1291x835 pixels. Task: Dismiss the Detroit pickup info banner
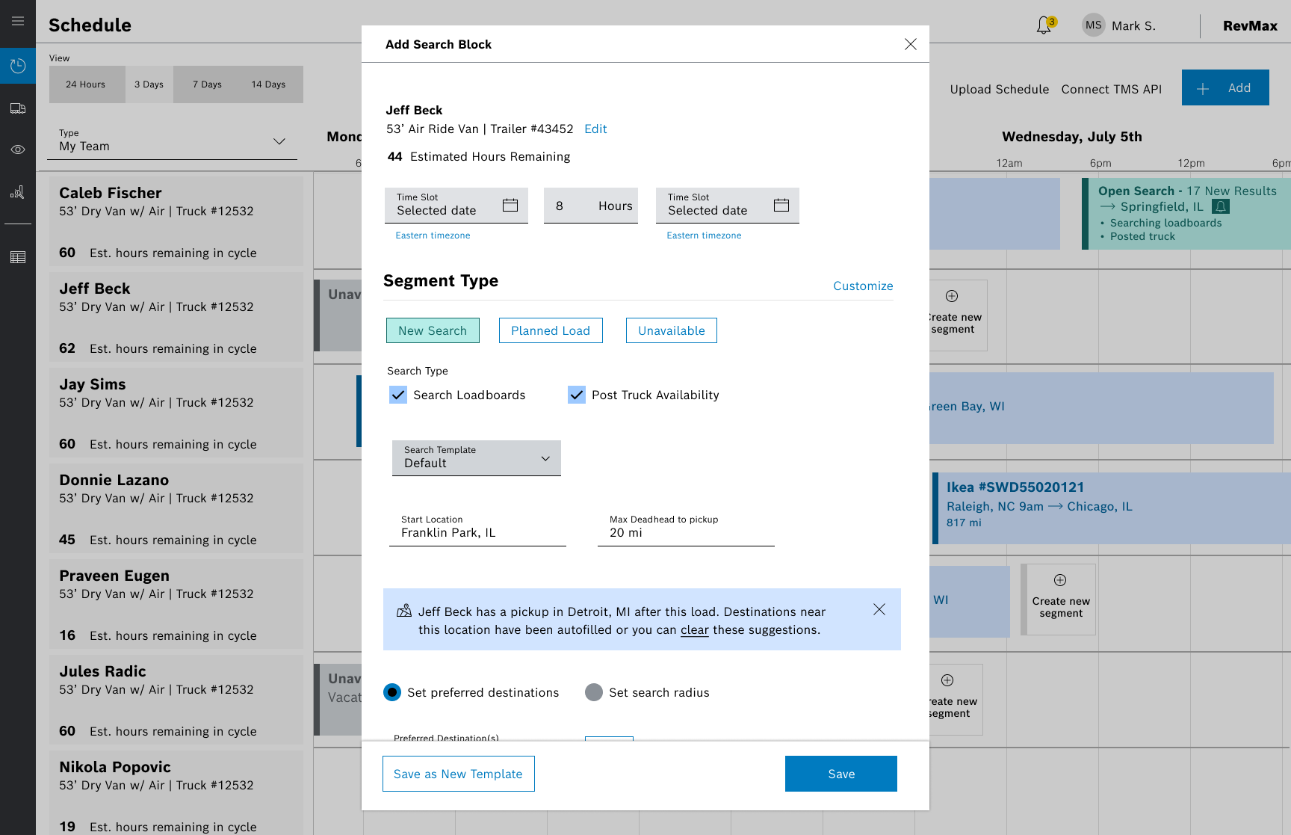coord(879,609)
